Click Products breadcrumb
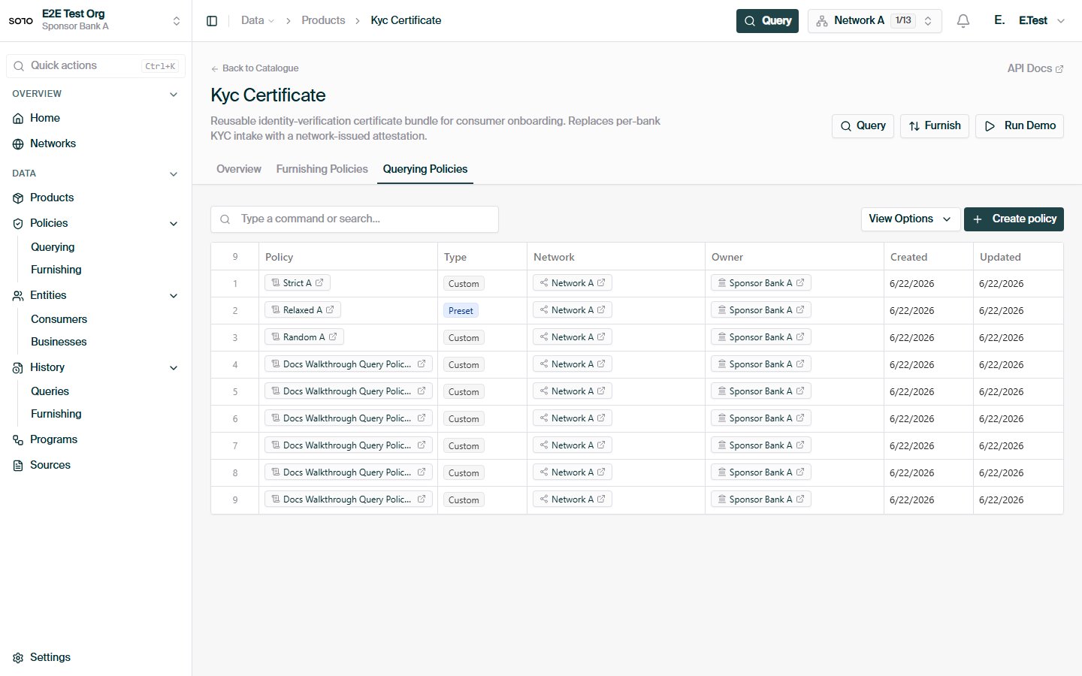Viewport: 1082px width, 676px height. coord(323,21)
